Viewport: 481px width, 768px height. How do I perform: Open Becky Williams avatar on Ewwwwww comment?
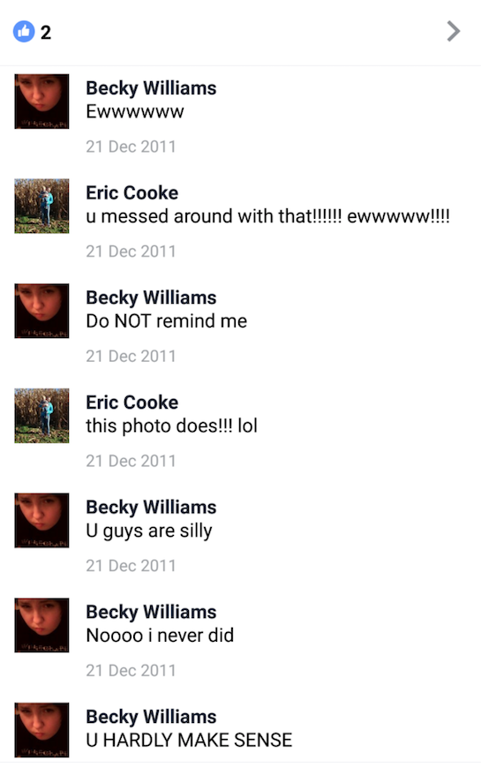click(x=41, y=102)
